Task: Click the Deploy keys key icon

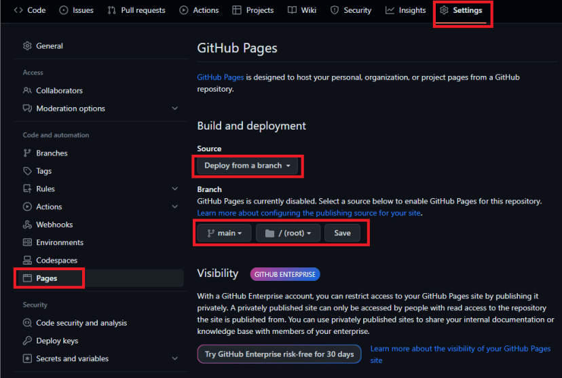Action: click(x=27, y=341)
